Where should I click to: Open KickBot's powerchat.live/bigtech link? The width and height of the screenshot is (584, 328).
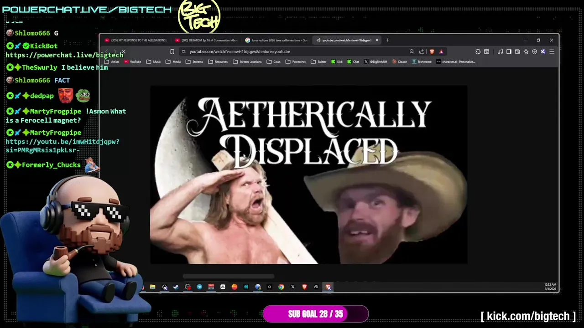click(x=64, y=55)
